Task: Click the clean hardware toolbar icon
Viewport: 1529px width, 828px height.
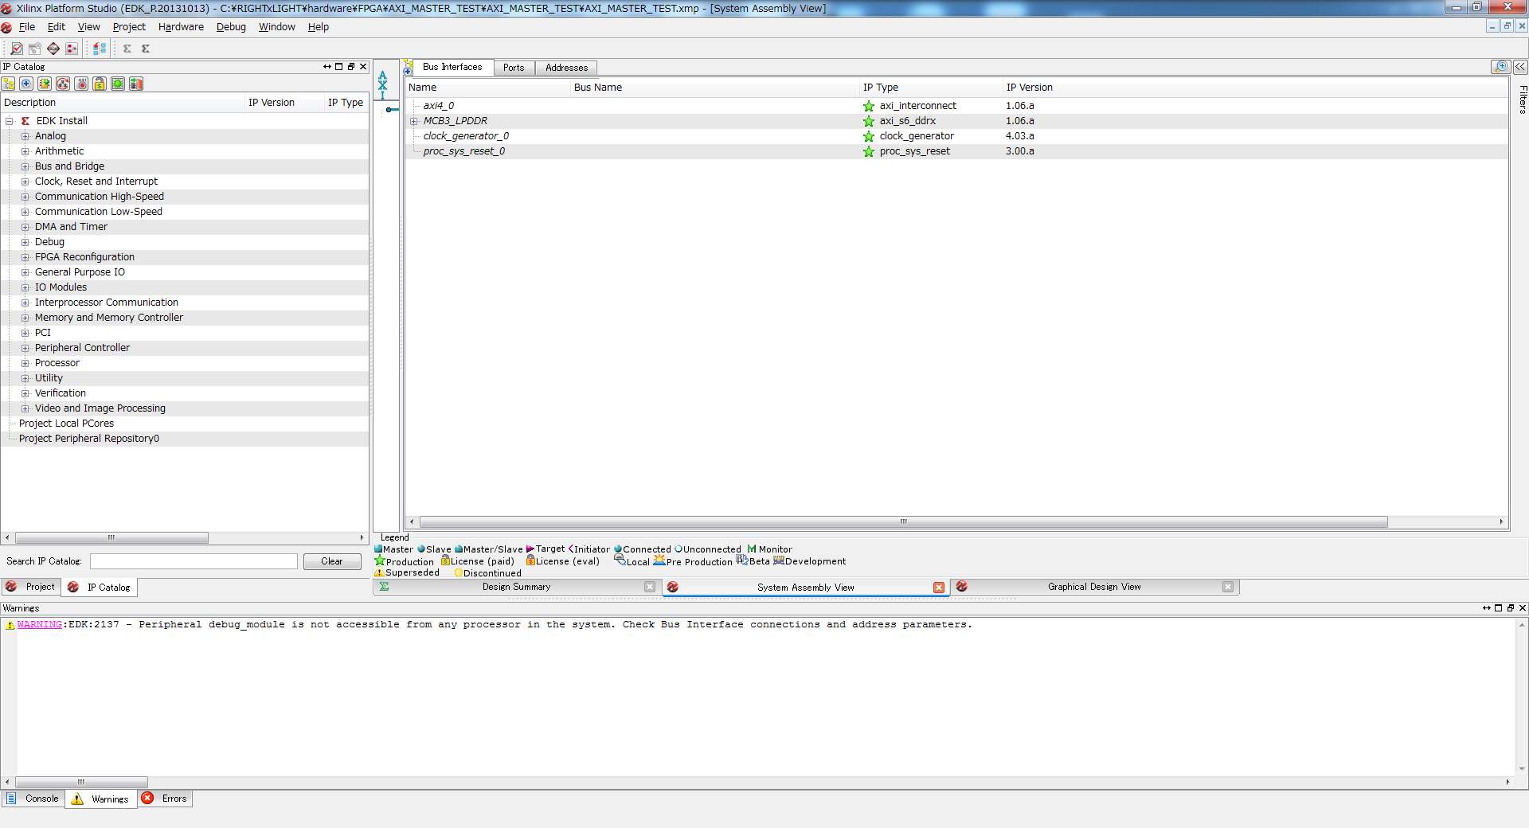Action: pyautogui.click(x=34, y=49)
